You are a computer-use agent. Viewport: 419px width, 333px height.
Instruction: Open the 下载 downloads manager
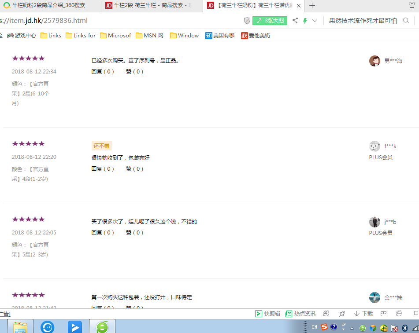[363, 314]
